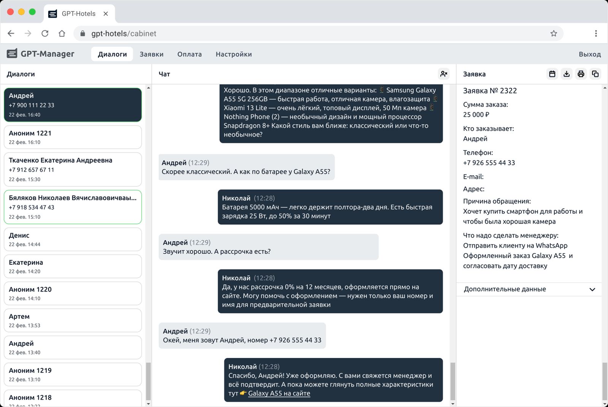Open the Аноним 1221 conversation
Screen dimensions: 608x407
73,137
